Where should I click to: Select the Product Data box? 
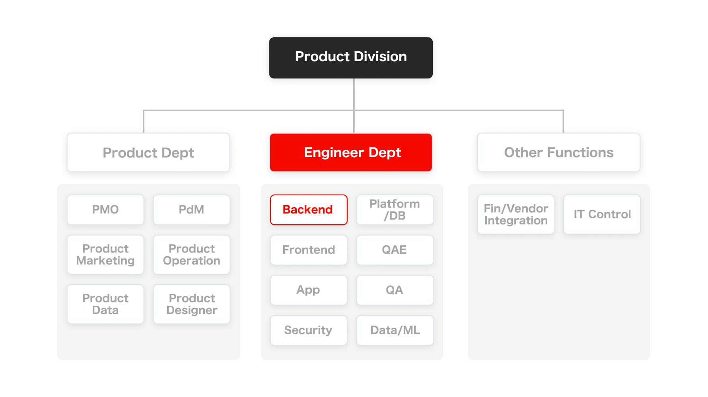coord(105,304)
